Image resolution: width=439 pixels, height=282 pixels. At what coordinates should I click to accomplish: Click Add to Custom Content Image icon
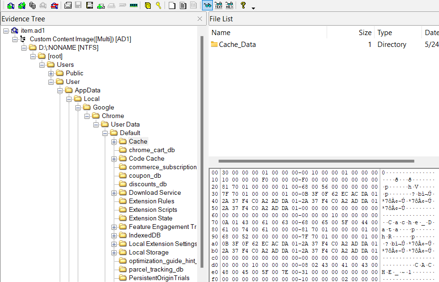(101, 5)
